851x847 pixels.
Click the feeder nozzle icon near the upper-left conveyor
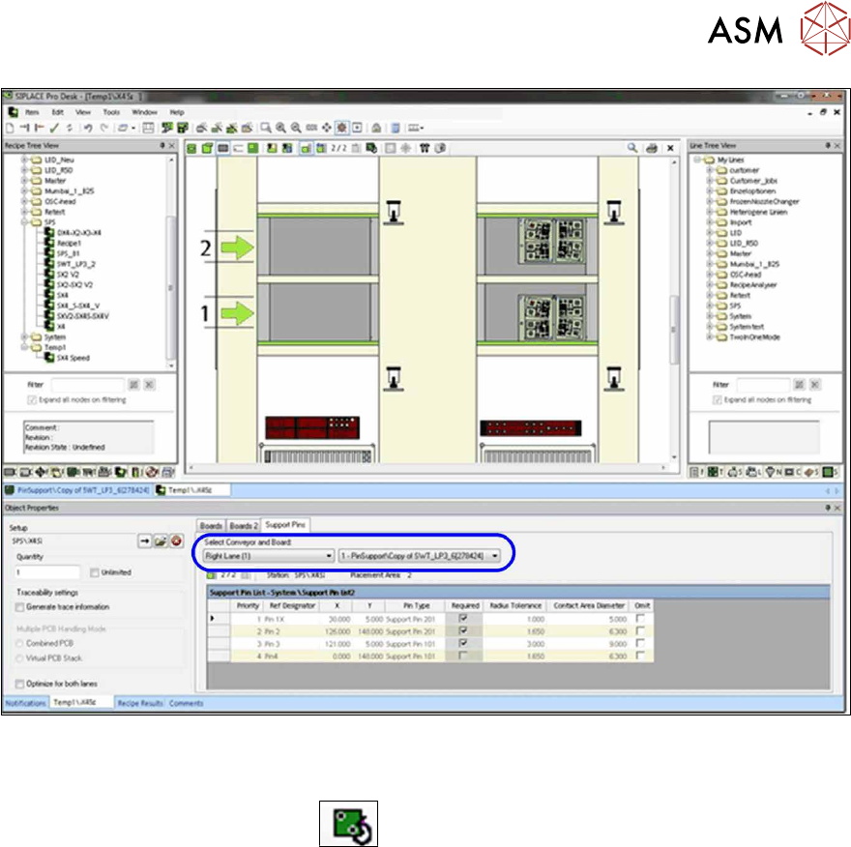coord(394,212)
